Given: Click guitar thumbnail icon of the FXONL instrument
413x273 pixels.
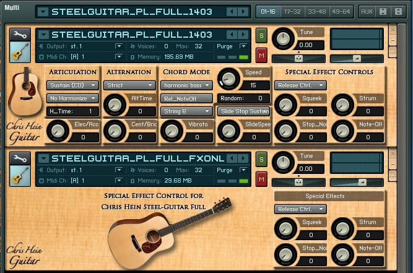Looking at the screenshot, I should coord(20,176).
